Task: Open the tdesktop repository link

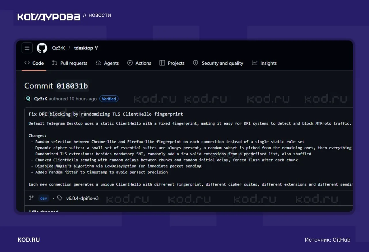Action: click(x=83, y=48)
